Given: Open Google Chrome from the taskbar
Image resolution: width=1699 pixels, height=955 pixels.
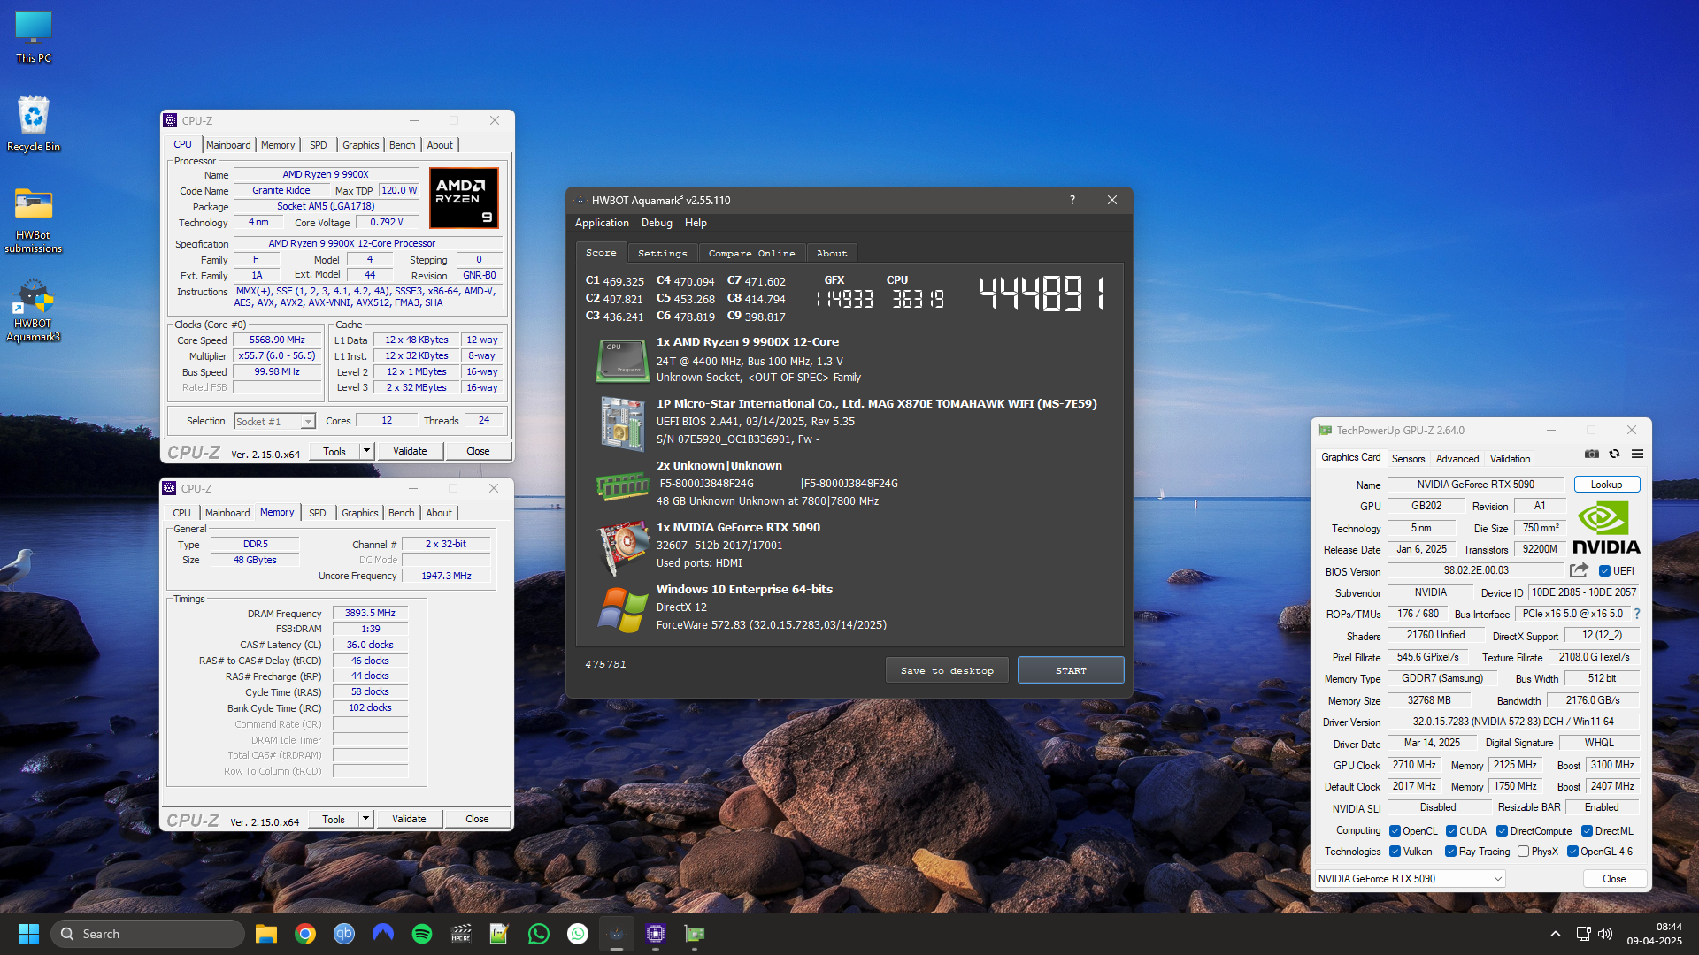Looking at the screenshot, I should [305, 934].
